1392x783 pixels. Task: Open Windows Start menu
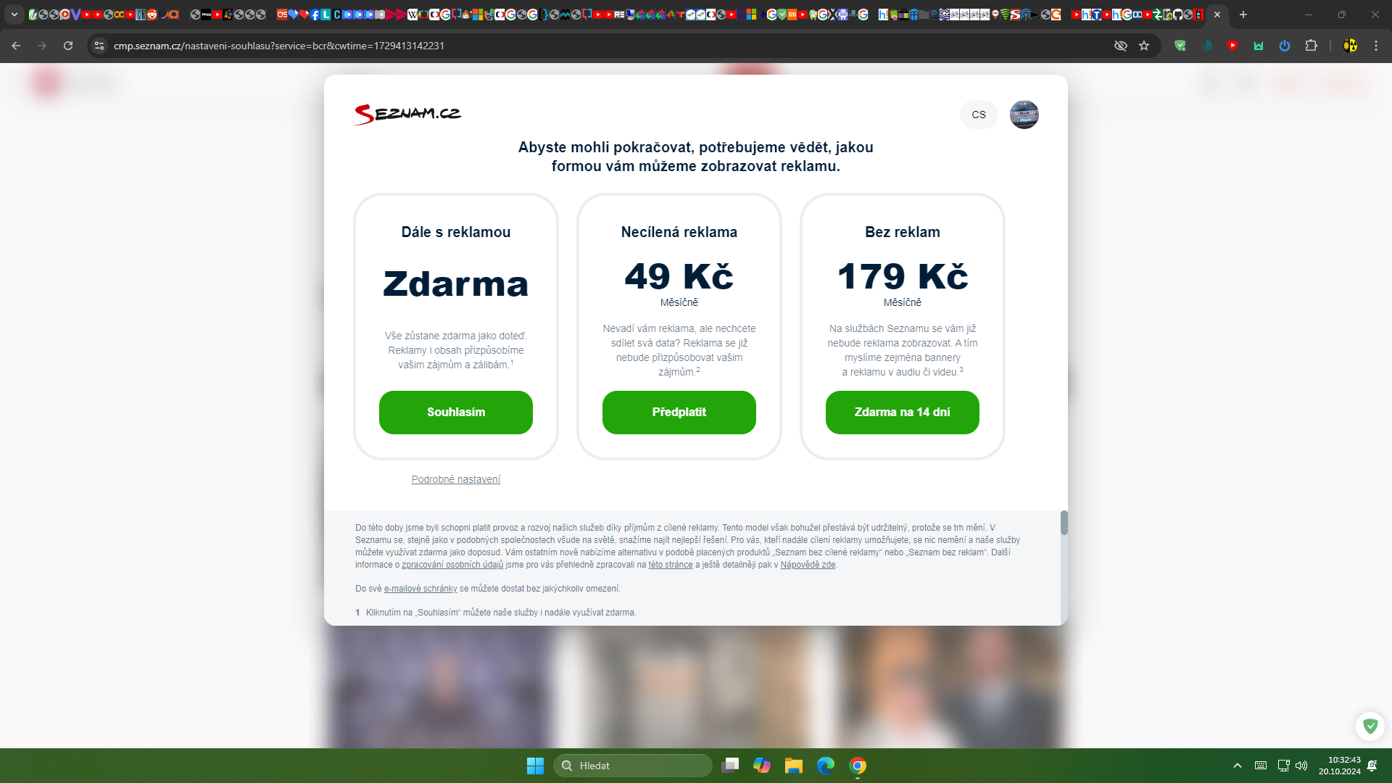(x=535, y=766)
